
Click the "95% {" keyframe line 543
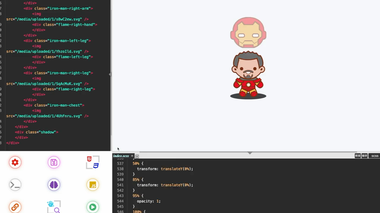(138, 196)
